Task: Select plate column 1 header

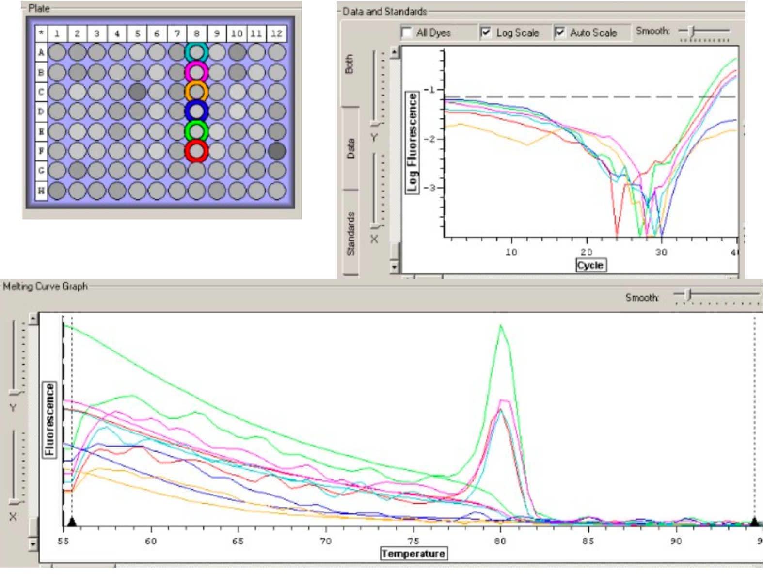Action: click(x=57, y=33)
